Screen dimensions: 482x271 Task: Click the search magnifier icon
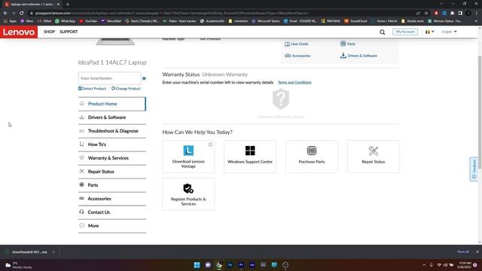pyautogui.click(x=382, y=32)
